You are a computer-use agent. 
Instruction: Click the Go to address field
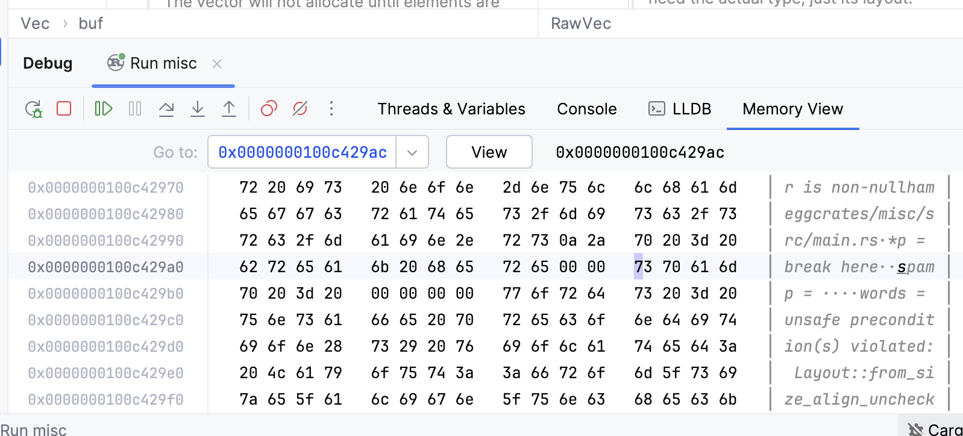(x=302, y=152)
